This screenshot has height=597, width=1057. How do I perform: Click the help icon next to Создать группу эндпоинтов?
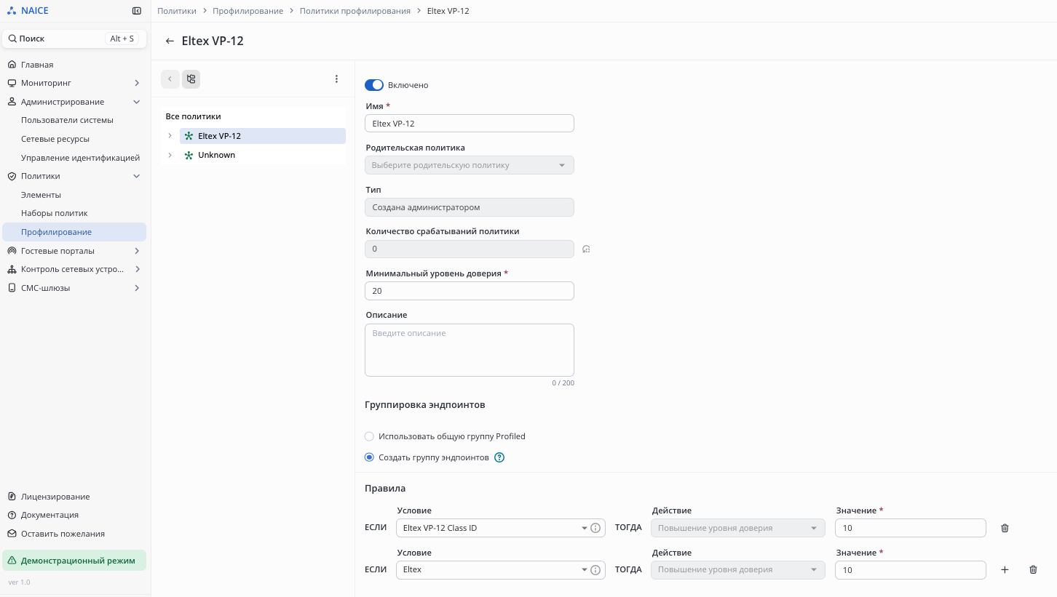coord(499,458)
